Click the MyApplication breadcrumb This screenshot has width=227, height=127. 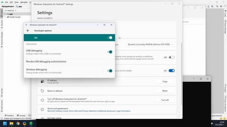click(x=8, y=6)
